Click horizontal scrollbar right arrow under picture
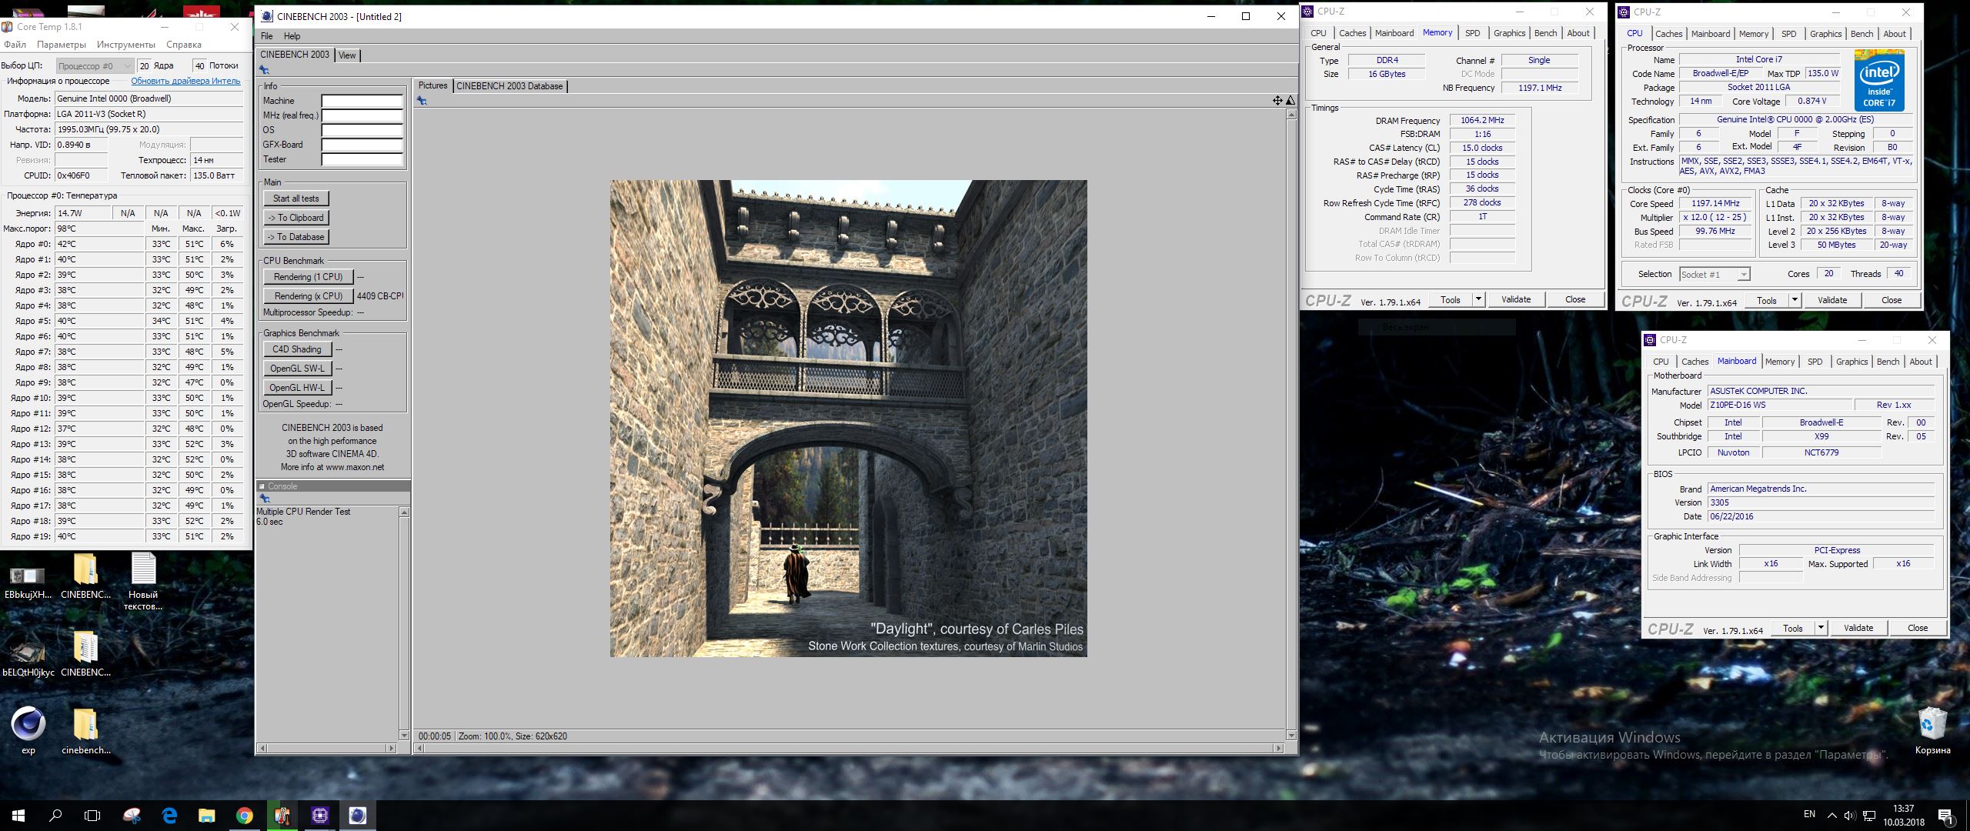1970x831 pixels. [1279, 748]
